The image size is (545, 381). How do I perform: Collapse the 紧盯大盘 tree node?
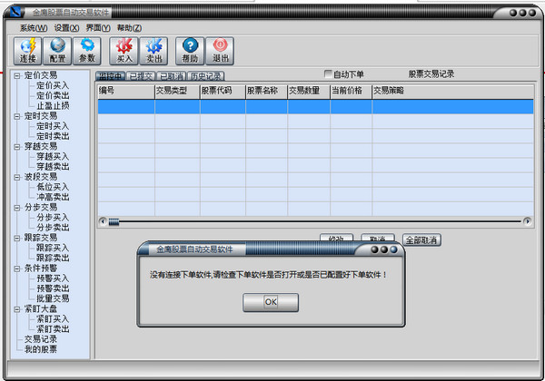(x=17, y=309)
